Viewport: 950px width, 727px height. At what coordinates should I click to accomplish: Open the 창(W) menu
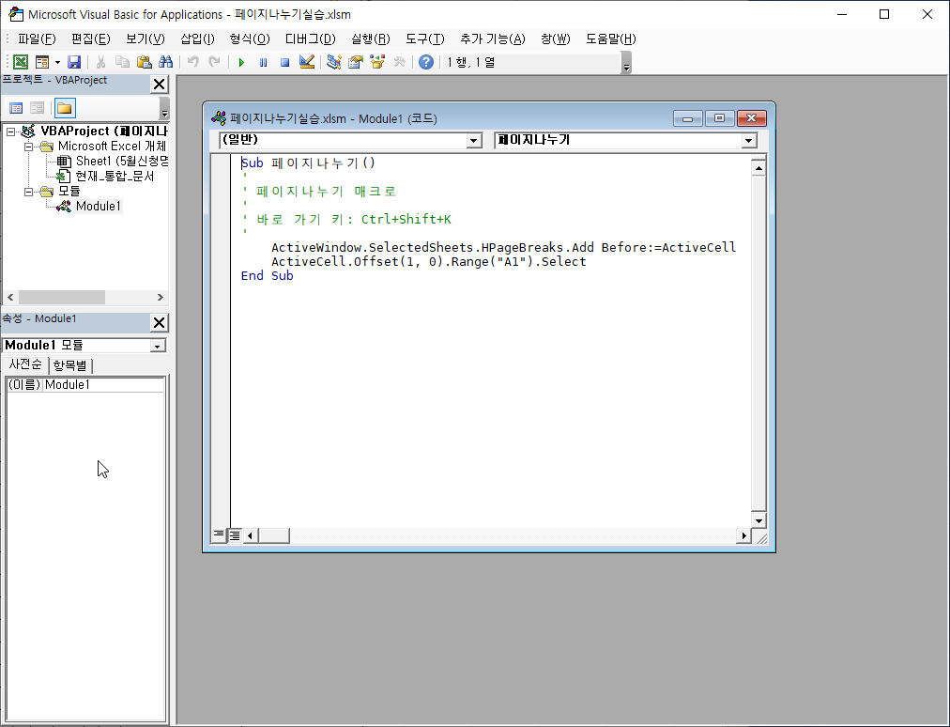point(556,39)
